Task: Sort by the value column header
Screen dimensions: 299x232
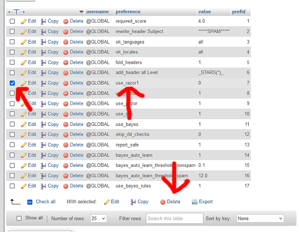Action: click(x=204, y=12)
